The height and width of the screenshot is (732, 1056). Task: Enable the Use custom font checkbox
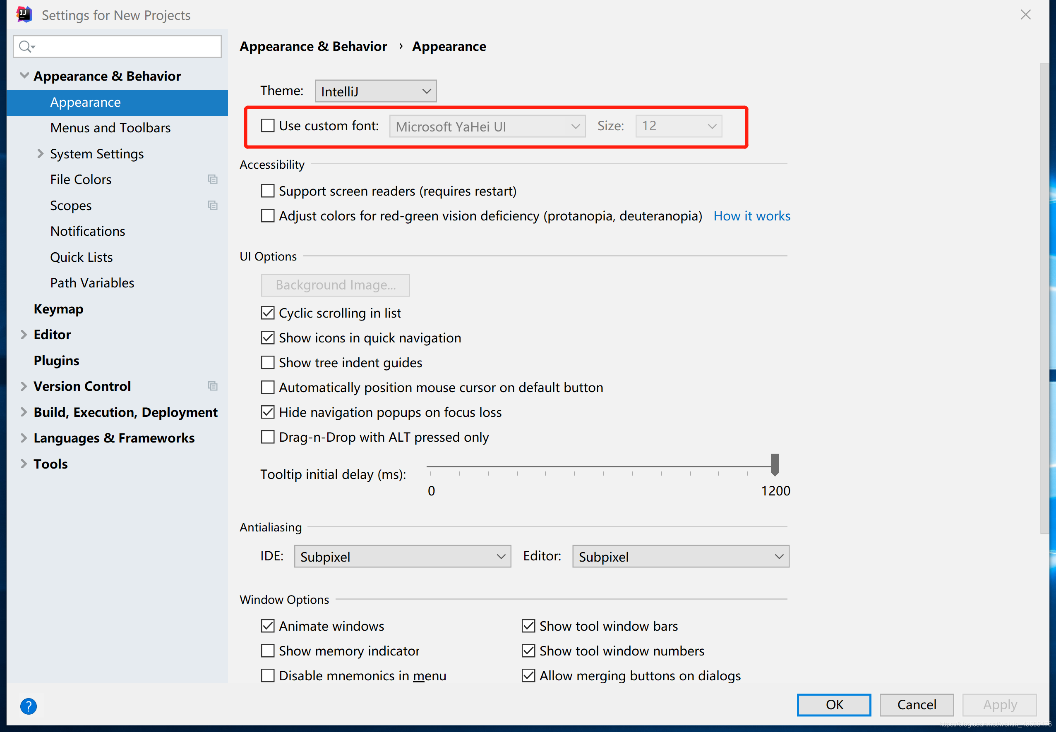tap(268, 125)
